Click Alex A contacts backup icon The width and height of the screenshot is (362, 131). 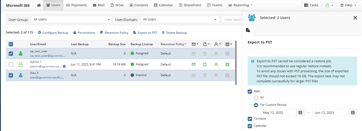pyautogui.click(x=216, y=75)
